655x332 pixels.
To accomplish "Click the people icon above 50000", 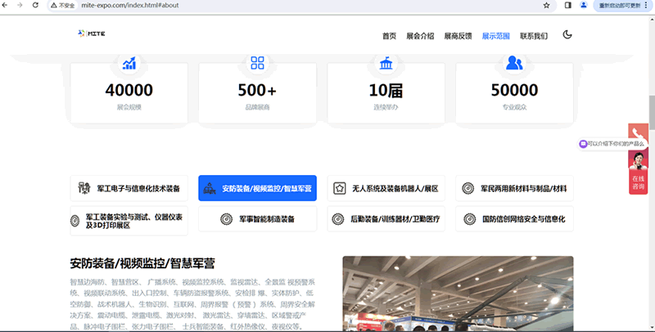I will 514,63.
